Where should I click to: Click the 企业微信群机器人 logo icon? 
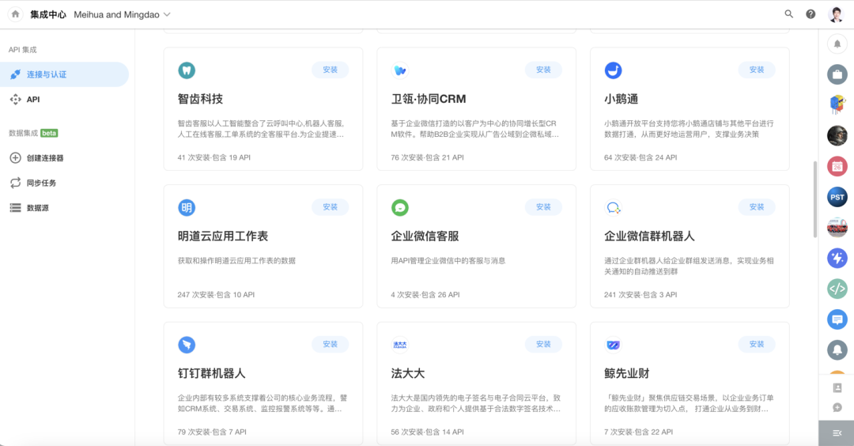614,207
